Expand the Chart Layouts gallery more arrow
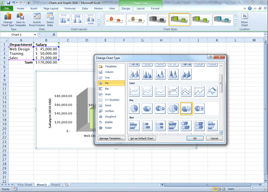This screenshot has width=268, height=192. pyautogui.click(x=99, y=24)
